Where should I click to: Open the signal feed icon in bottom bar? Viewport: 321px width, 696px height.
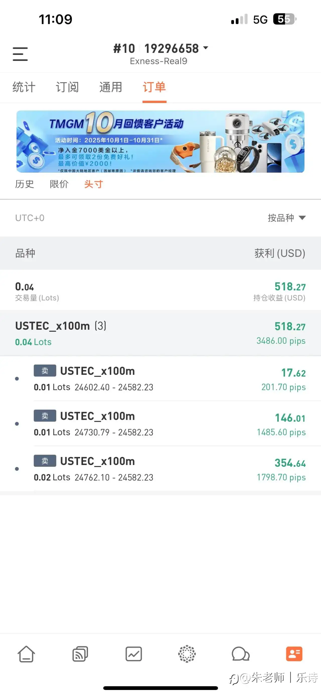[x=80, y=654]
